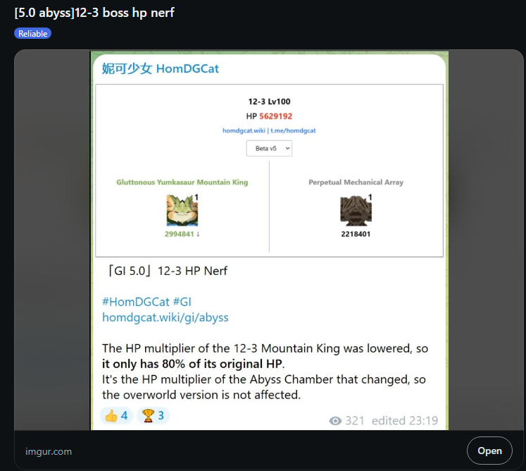Image resolution: width=526 pixels, height=471 pixels.
Task: Click the Gluttonous Yumkasaur Mountain King name
Action: tap(182, 182)
